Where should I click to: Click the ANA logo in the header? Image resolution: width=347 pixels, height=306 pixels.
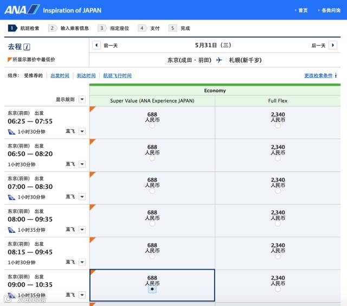click(x=22, y=10)
